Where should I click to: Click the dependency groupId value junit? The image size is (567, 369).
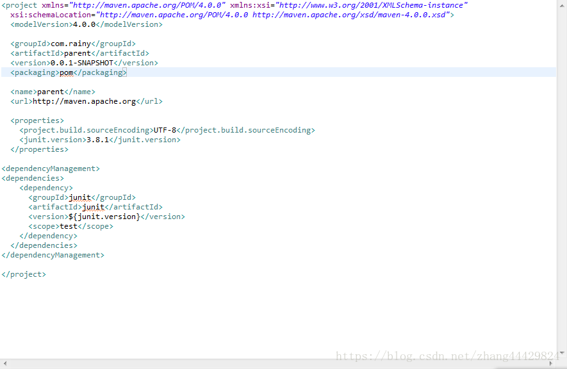pyautogui.click(x=79, y=198)
